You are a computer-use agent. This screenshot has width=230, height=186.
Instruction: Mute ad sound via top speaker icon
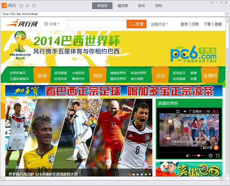point(185,112)
